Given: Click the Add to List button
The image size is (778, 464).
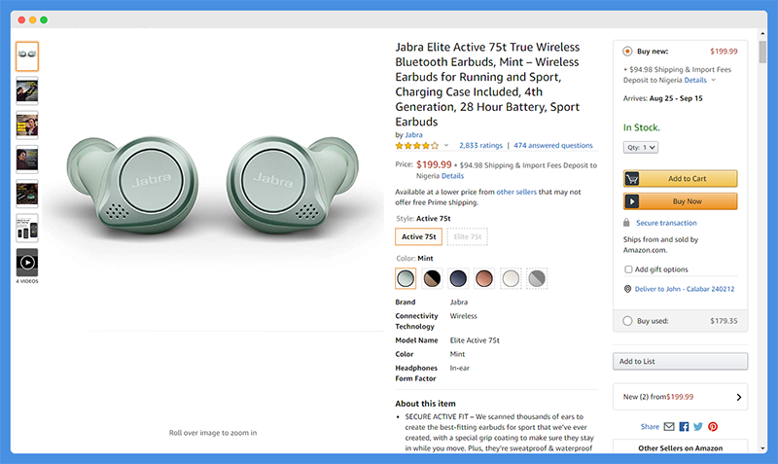Looking at the screenshot, I should click(680, 361).
